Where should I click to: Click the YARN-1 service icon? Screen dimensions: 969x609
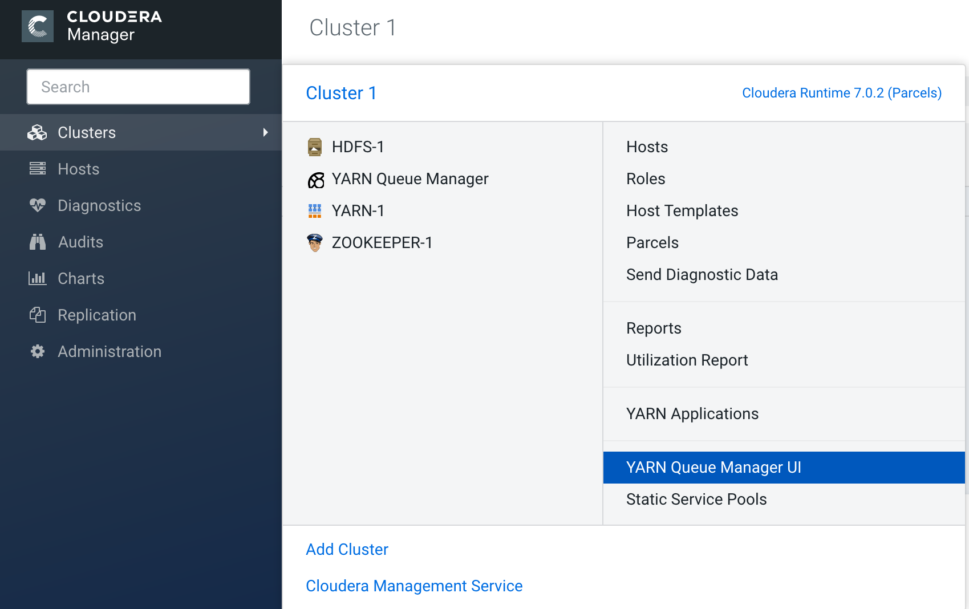315,211
